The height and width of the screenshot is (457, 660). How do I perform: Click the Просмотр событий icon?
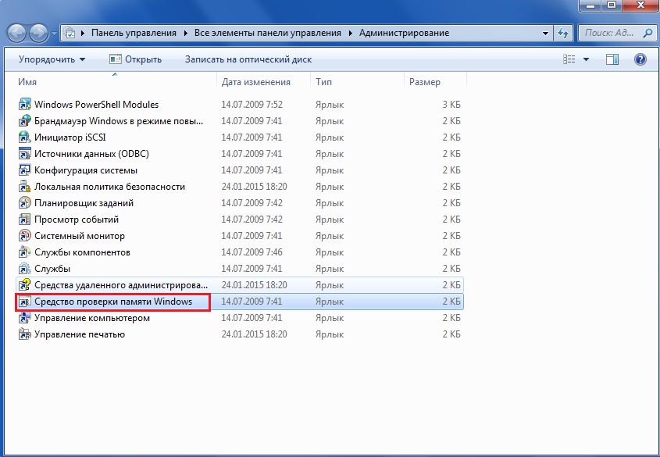(x=24, y=220)
